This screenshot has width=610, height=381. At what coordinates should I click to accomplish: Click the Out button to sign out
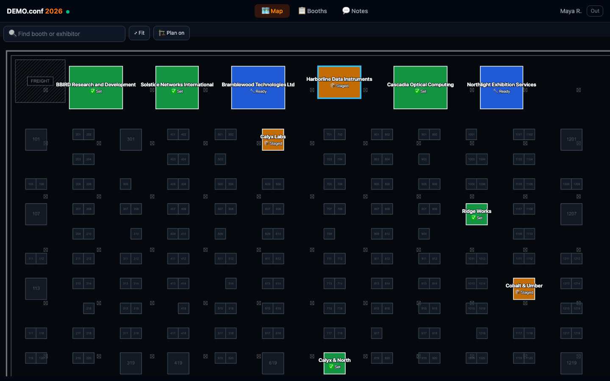595,11
